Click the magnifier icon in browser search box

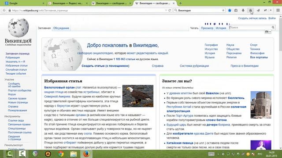pos(176,11)
